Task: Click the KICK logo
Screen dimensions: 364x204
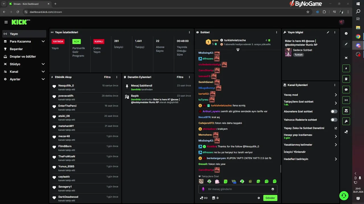Action: [21, 22]
